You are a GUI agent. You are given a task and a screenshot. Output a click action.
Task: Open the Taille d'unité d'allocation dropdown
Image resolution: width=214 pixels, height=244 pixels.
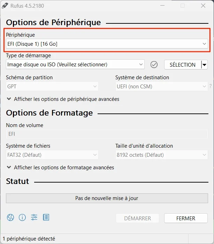161,155
